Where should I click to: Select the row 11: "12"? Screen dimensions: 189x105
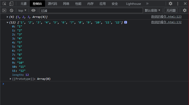click(x=19, y=71)
